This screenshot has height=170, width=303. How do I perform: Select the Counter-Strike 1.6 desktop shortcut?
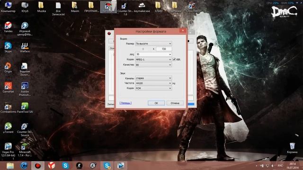(x=125, y=8)
